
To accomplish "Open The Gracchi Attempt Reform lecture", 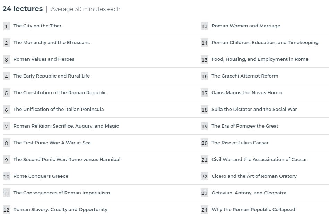I will point(245,76).
